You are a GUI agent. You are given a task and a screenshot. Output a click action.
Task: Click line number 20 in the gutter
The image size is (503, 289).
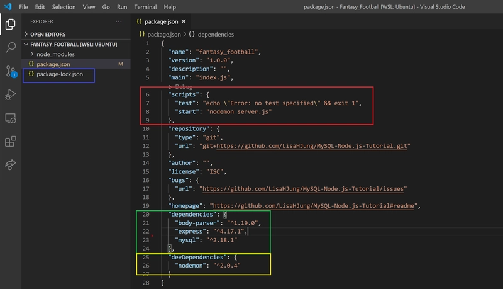click(x=146, y=214)
